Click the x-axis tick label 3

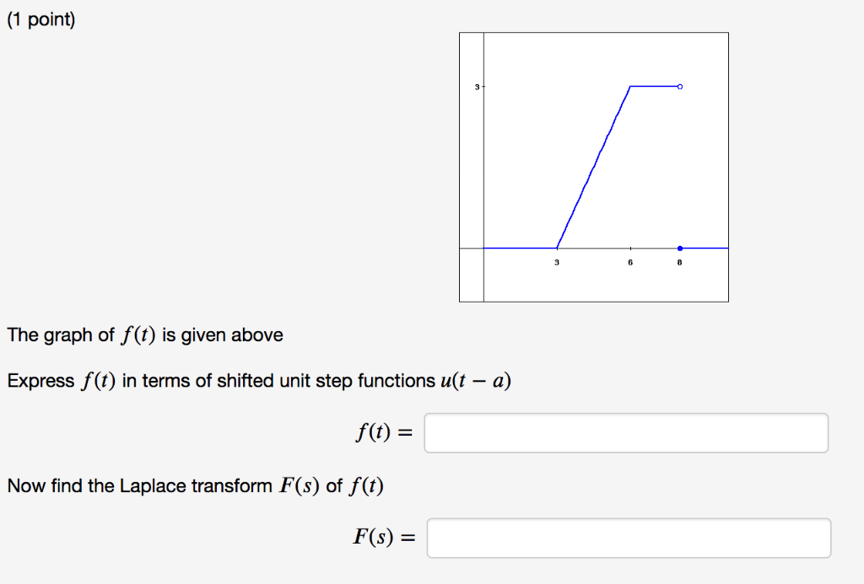click(x=557, y=262)
